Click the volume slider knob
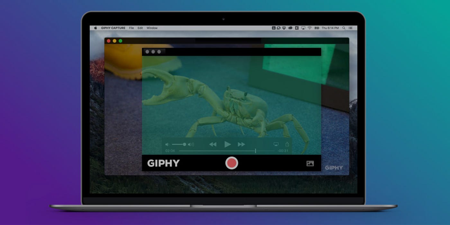450x225 pixels. (x=184, y=145)
